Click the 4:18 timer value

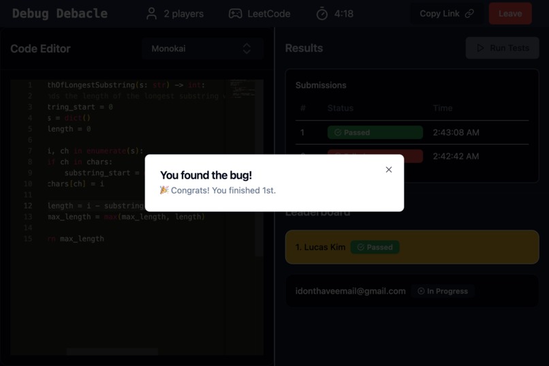343,14
